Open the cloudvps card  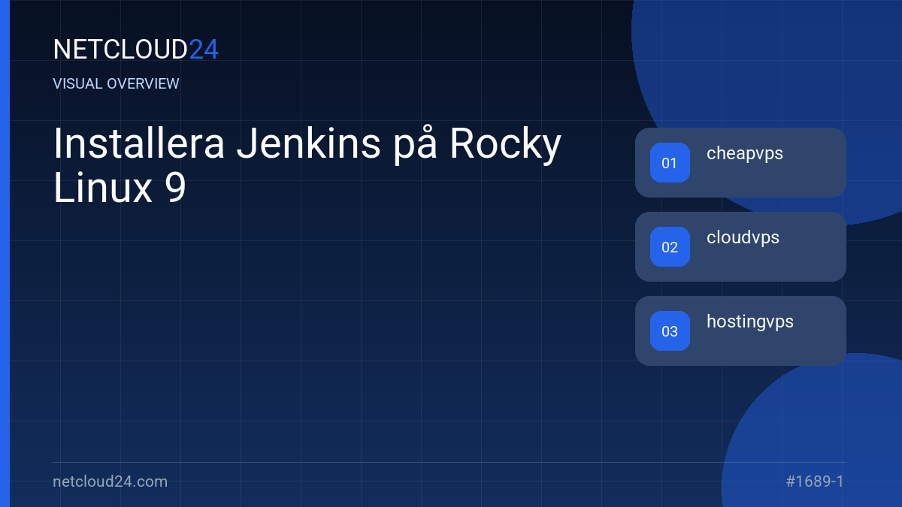coord(740,246)
